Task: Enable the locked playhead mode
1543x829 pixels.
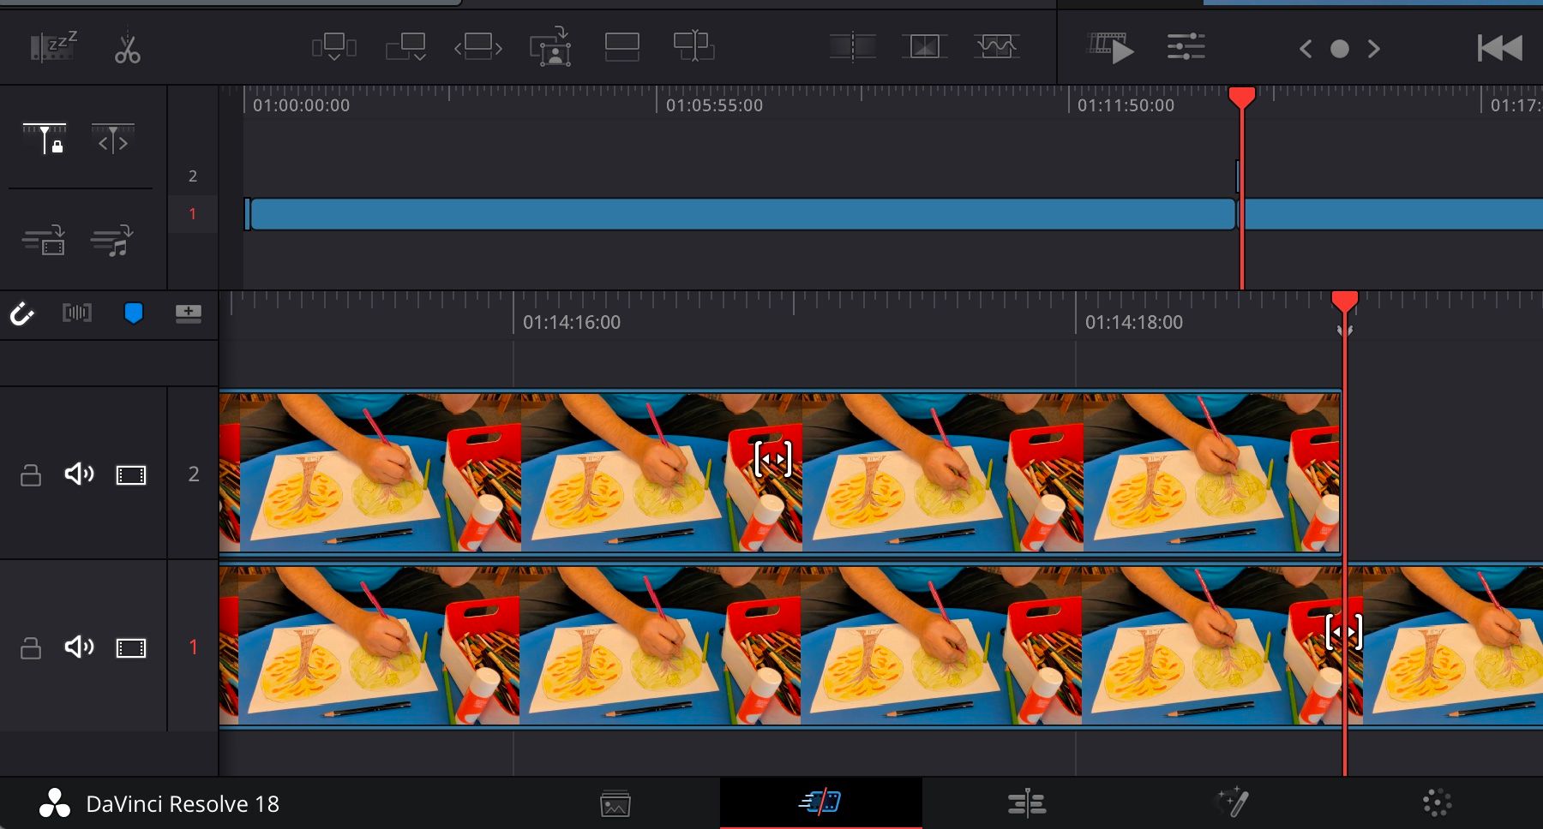Action: point(45,138)
